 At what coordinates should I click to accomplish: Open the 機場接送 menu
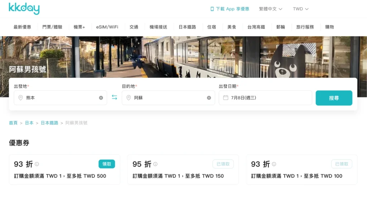(x=158, y=27)
